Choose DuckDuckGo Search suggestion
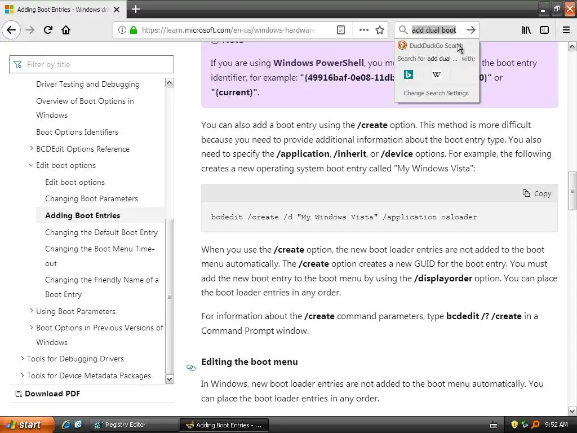577x433 pixels. (437, 46)
